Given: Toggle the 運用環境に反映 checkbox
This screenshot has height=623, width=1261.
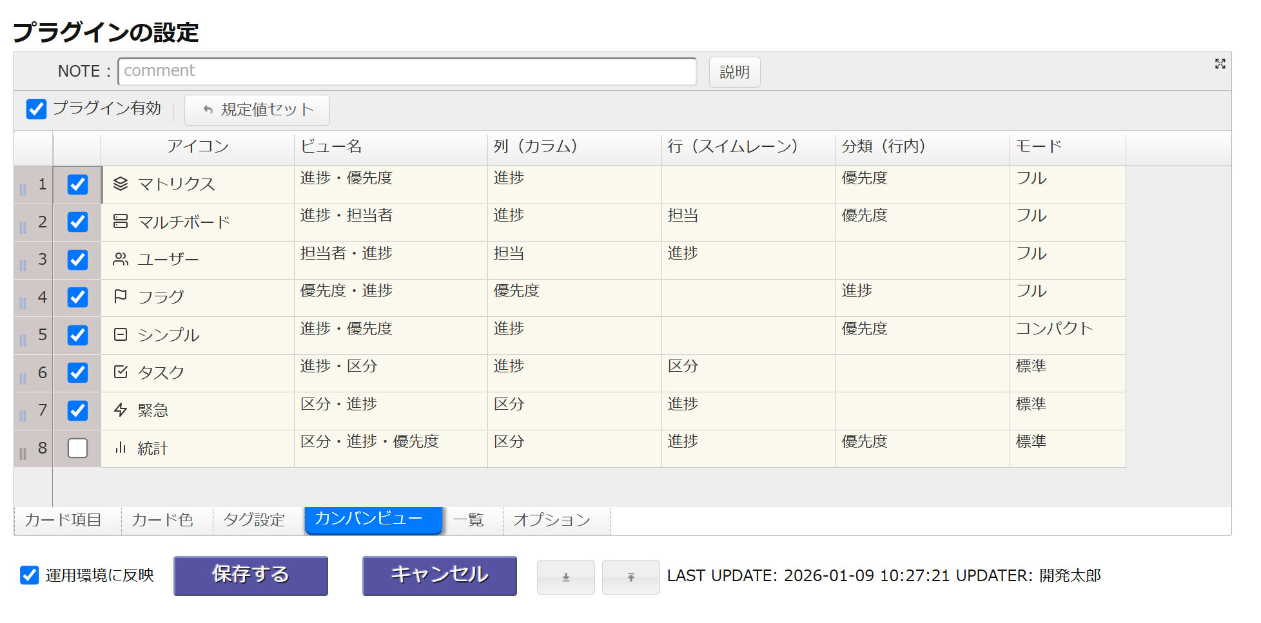Looking at the screenshot, I should point(29,575).
